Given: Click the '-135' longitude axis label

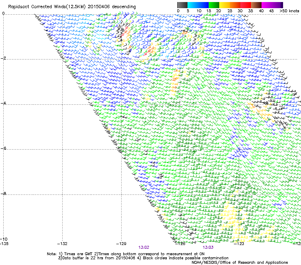Looking at the screenshot, I should pos(4,244).
